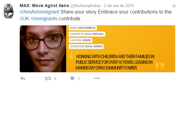
Task: Click the Country of Origin: Portugal label
Action: 87,34
